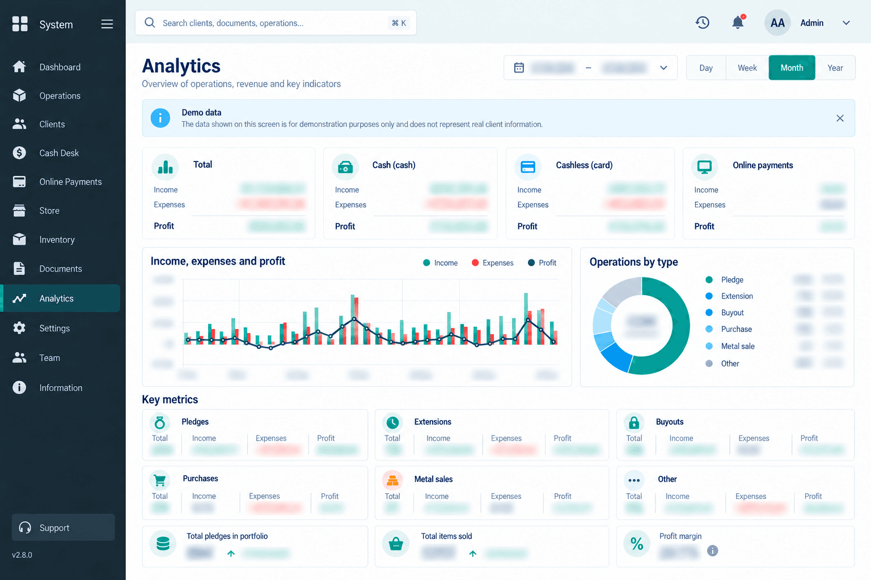Viewport: 871px width, 580px height.
Task: Open notifications bell icon
Action: point(738,23)
